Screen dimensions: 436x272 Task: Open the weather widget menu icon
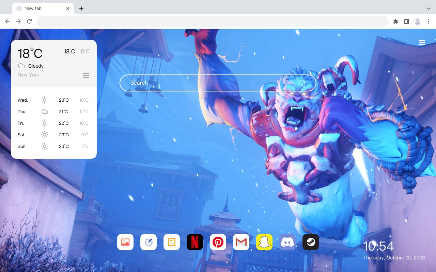(86, 75)
